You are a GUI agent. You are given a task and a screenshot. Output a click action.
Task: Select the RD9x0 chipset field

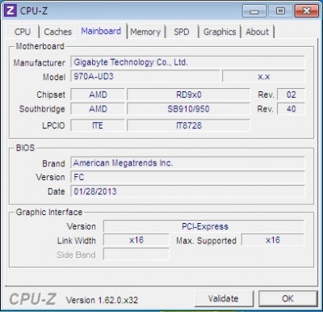click(x=188, y=95)
